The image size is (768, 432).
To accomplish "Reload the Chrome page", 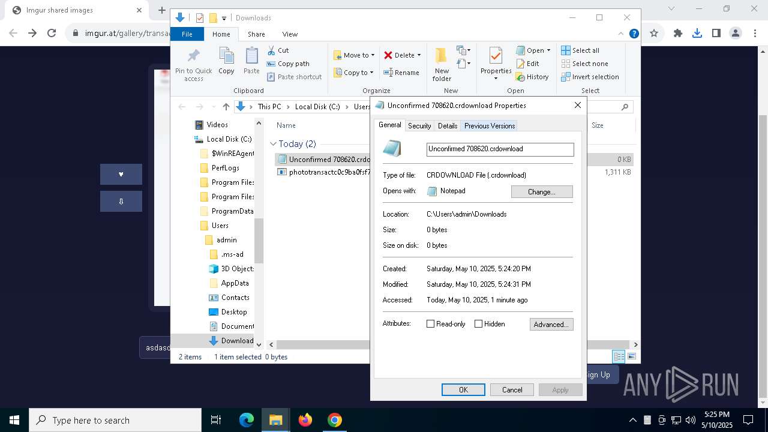I will pyautogui.click(x=52, y=33).
